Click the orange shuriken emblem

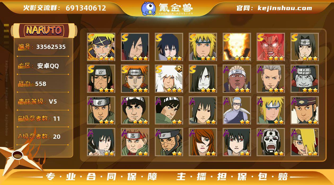(x=20, y=155)
